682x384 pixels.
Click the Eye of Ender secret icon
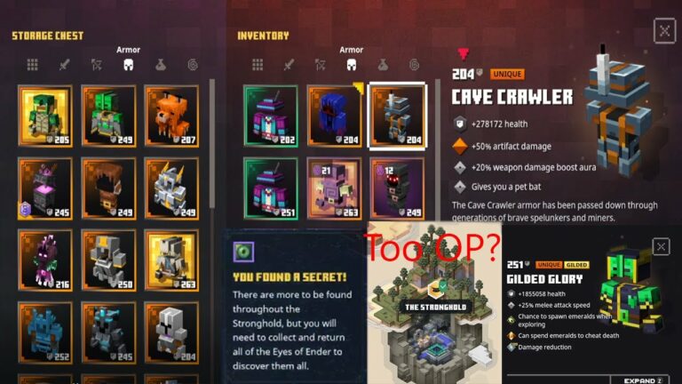[243, 252]
